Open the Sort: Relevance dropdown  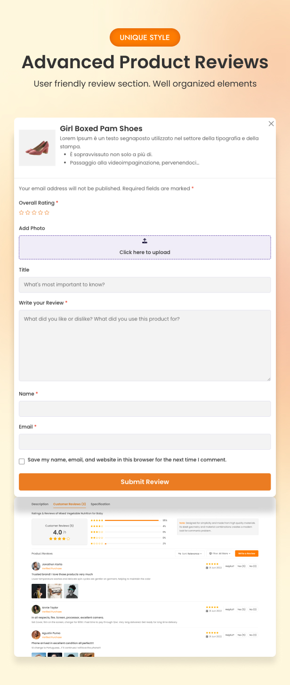point(190,554)
